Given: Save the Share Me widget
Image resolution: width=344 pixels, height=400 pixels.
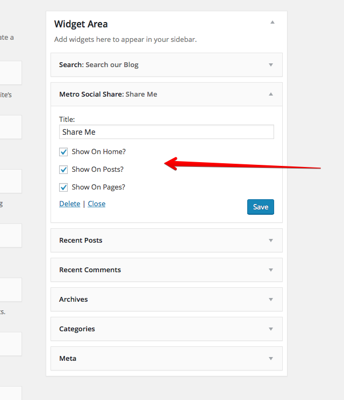Looking at the screenshot, I should (x=261, y=207).
